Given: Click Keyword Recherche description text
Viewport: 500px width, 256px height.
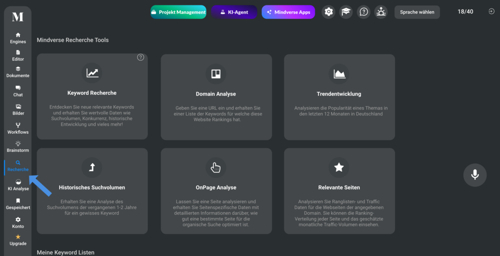Looking at the screenshot, I should (92, 115).
